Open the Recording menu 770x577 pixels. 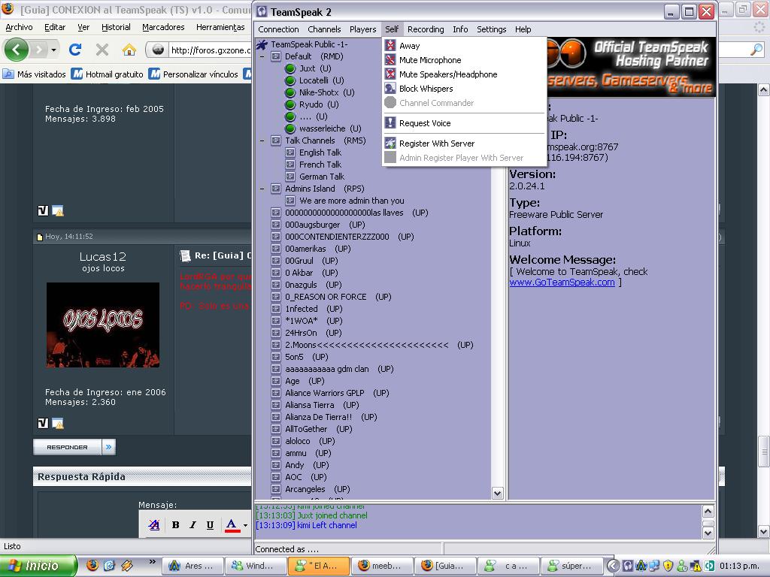[x=426, y=29]
